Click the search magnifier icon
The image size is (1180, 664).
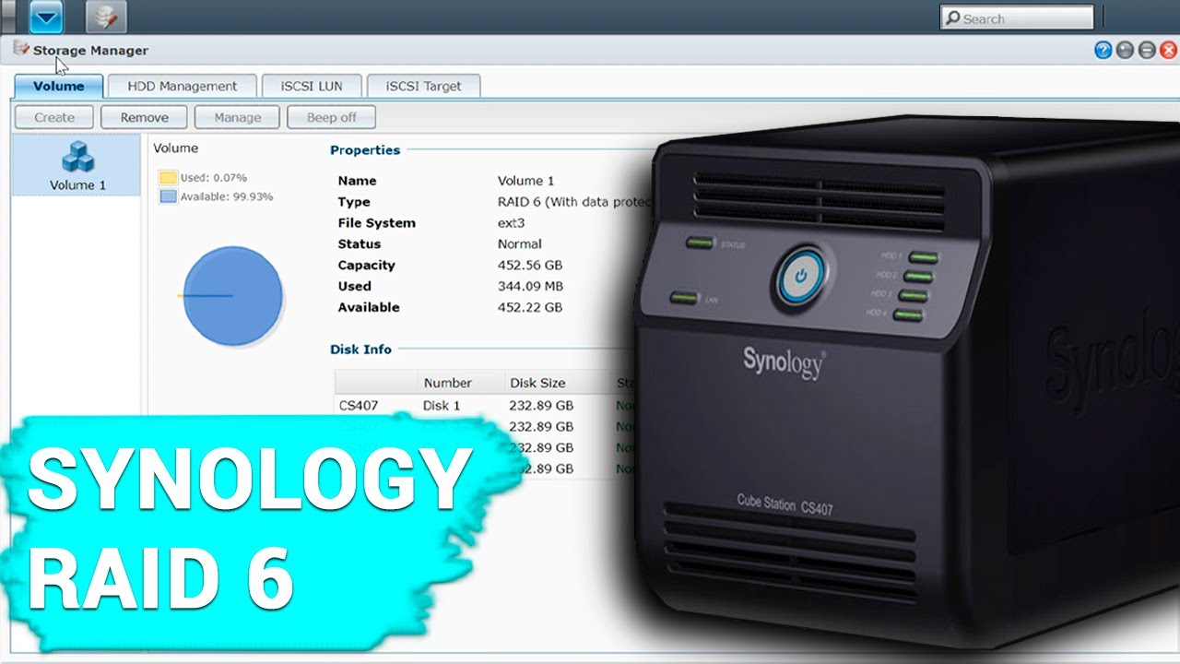[x=952, y=18]
